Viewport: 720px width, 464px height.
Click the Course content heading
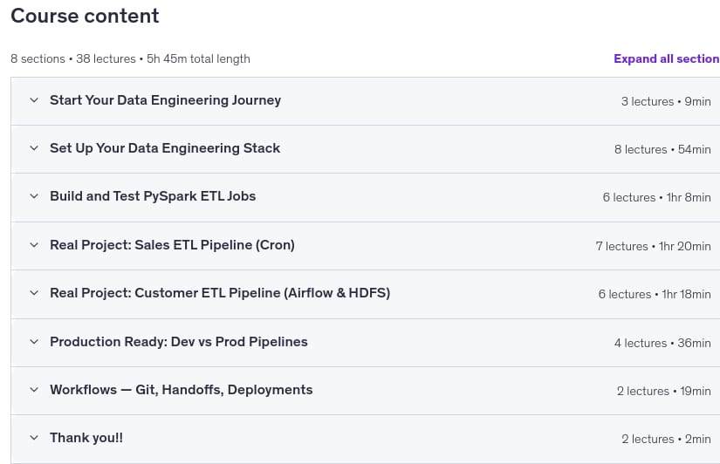(x=85, y=16)
